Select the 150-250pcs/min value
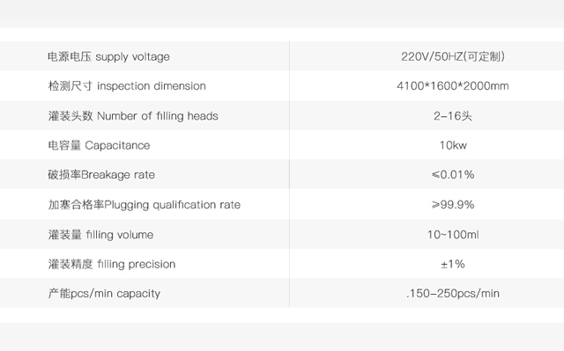Image resolution: width=564 pixels, height=351 pixels. [x=453, y=294]
